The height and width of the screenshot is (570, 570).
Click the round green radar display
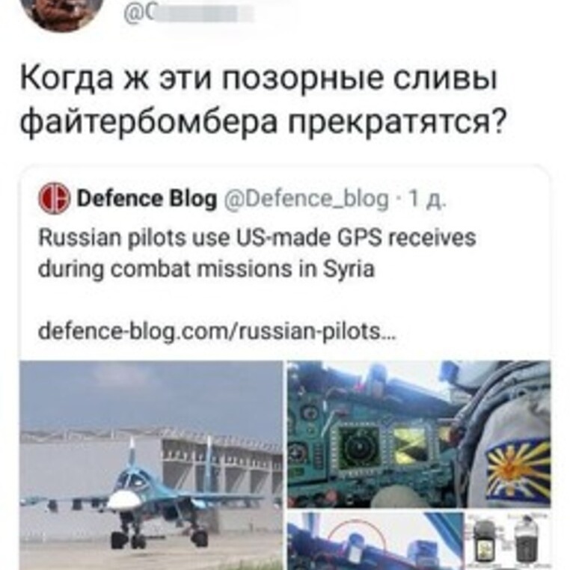pyautogui.click(x=358, y=447)
